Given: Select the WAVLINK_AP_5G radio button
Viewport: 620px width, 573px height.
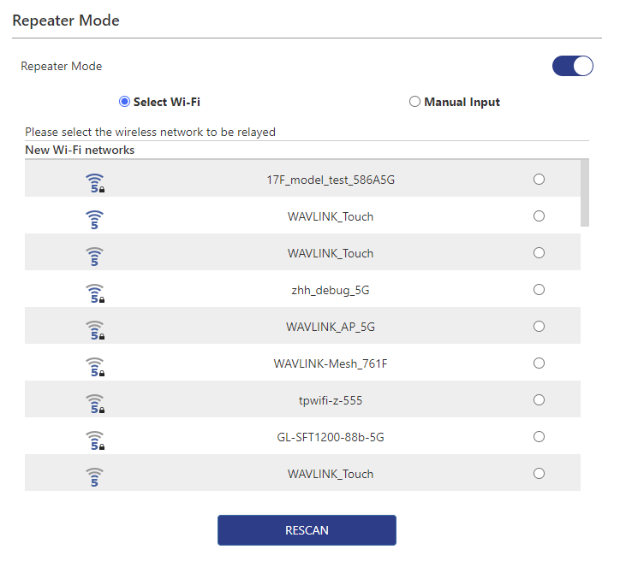Looking at the screenshot, I should pos(539,327).
